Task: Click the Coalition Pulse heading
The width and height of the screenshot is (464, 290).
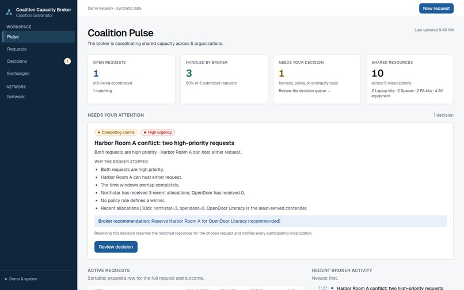Action: point(120,33)
